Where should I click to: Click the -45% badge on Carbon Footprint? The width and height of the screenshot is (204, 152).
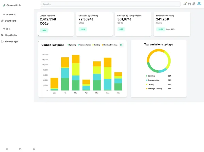[44, 30]
